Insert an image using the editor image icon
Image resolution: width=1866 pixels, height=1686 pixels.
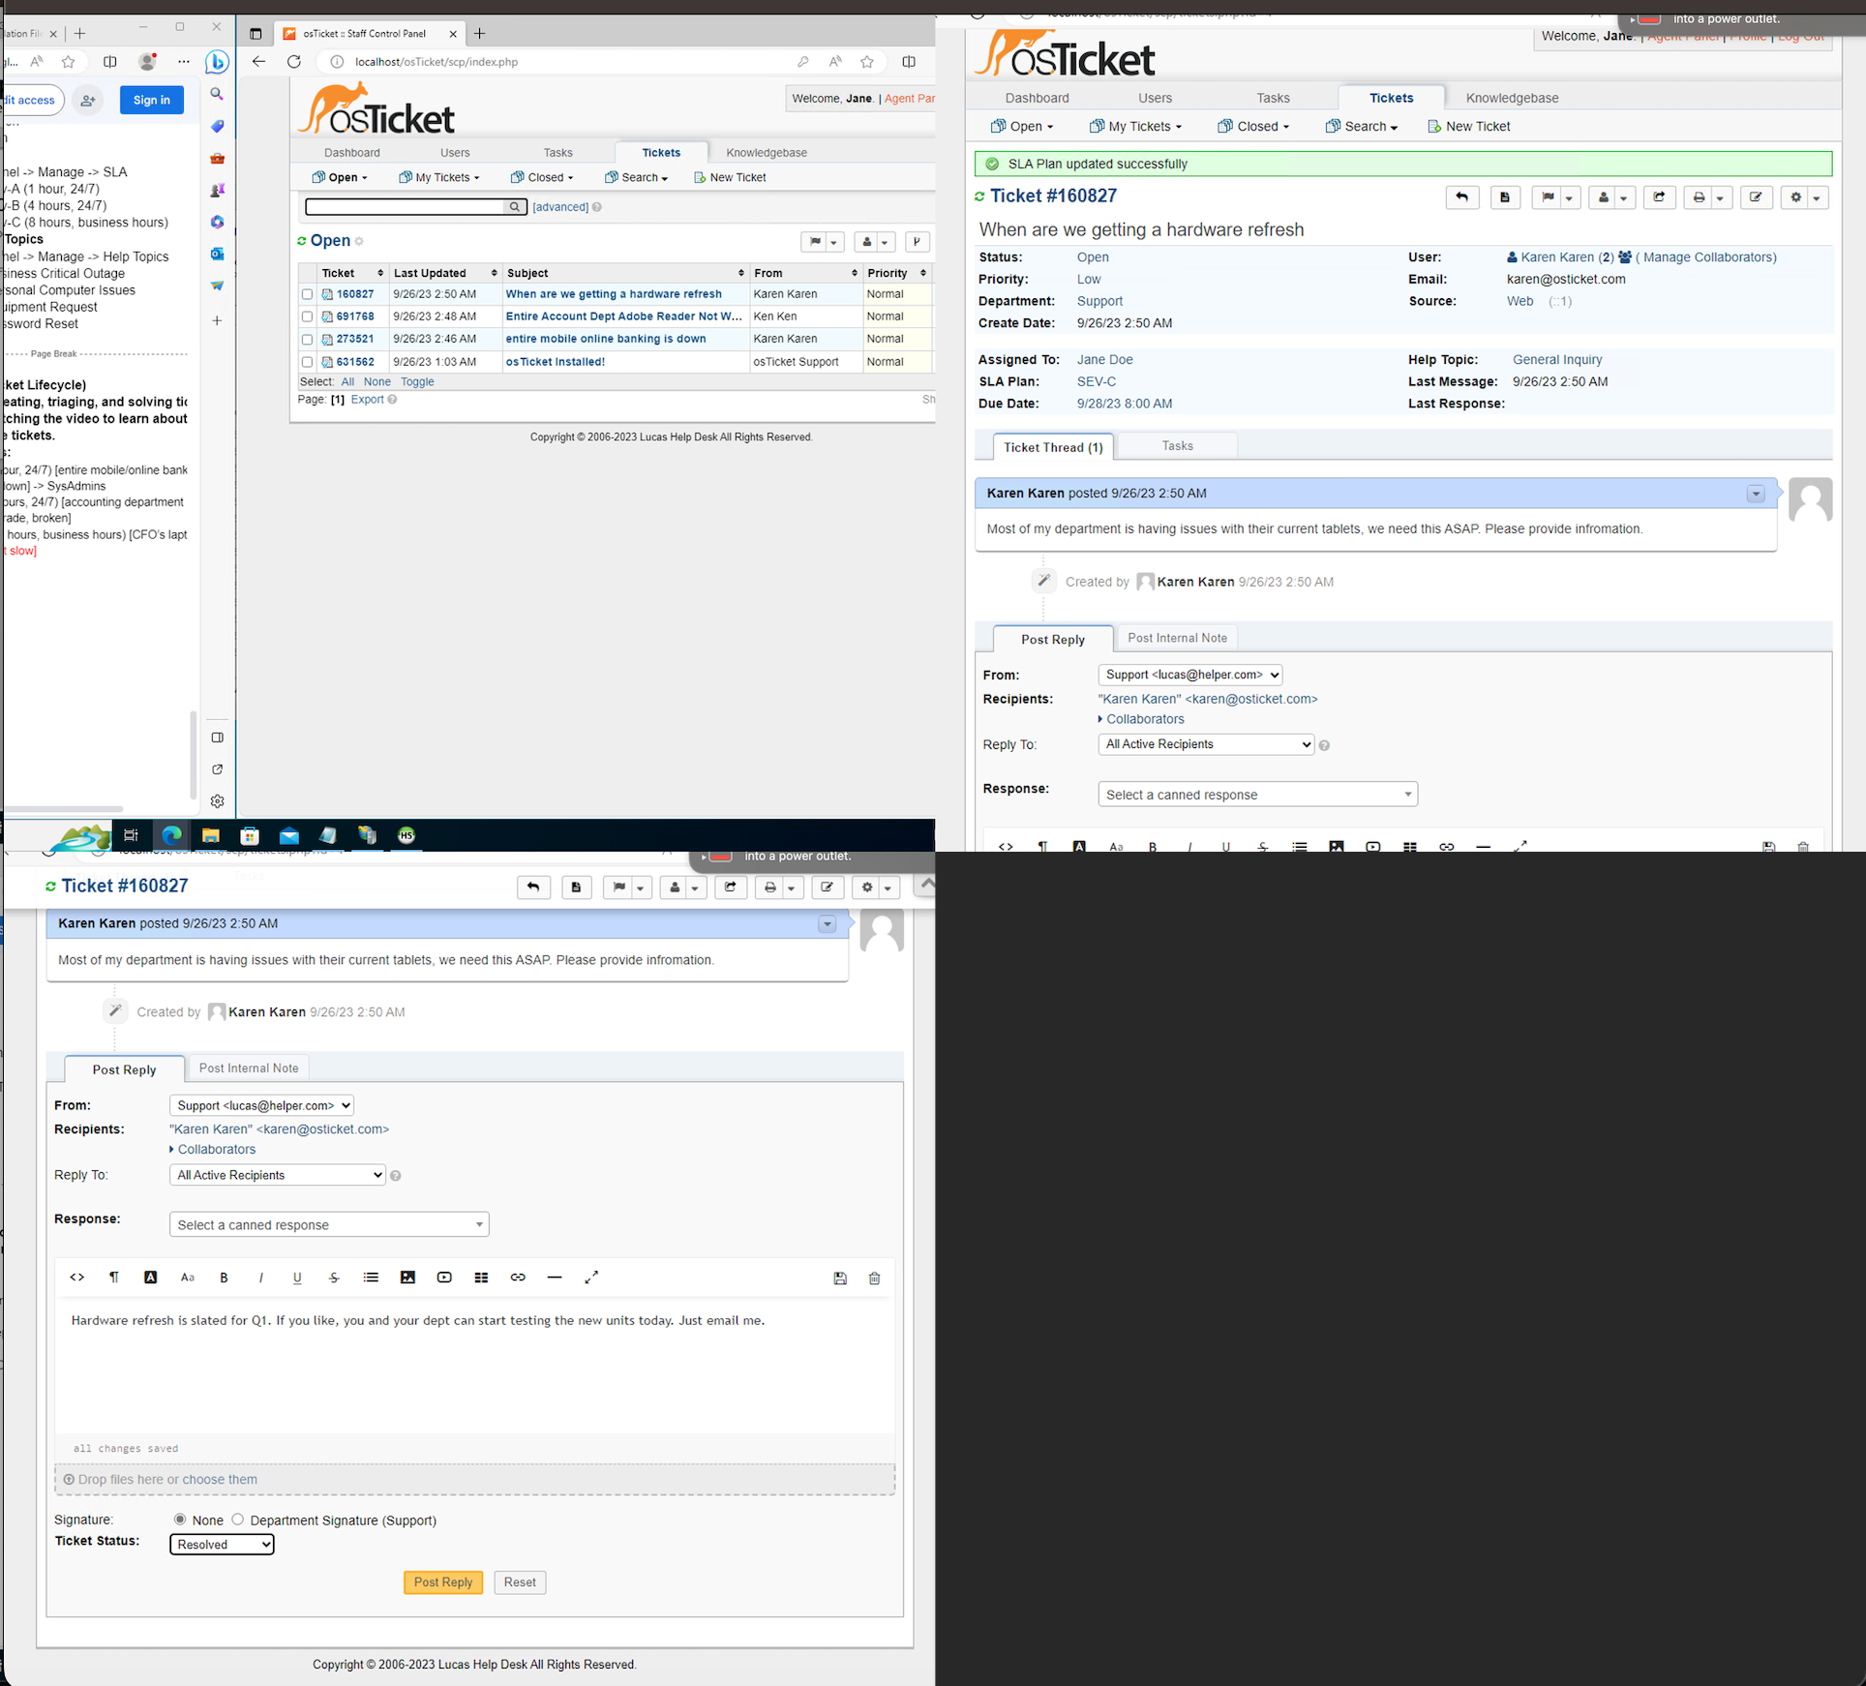(x=407, y=1278)
